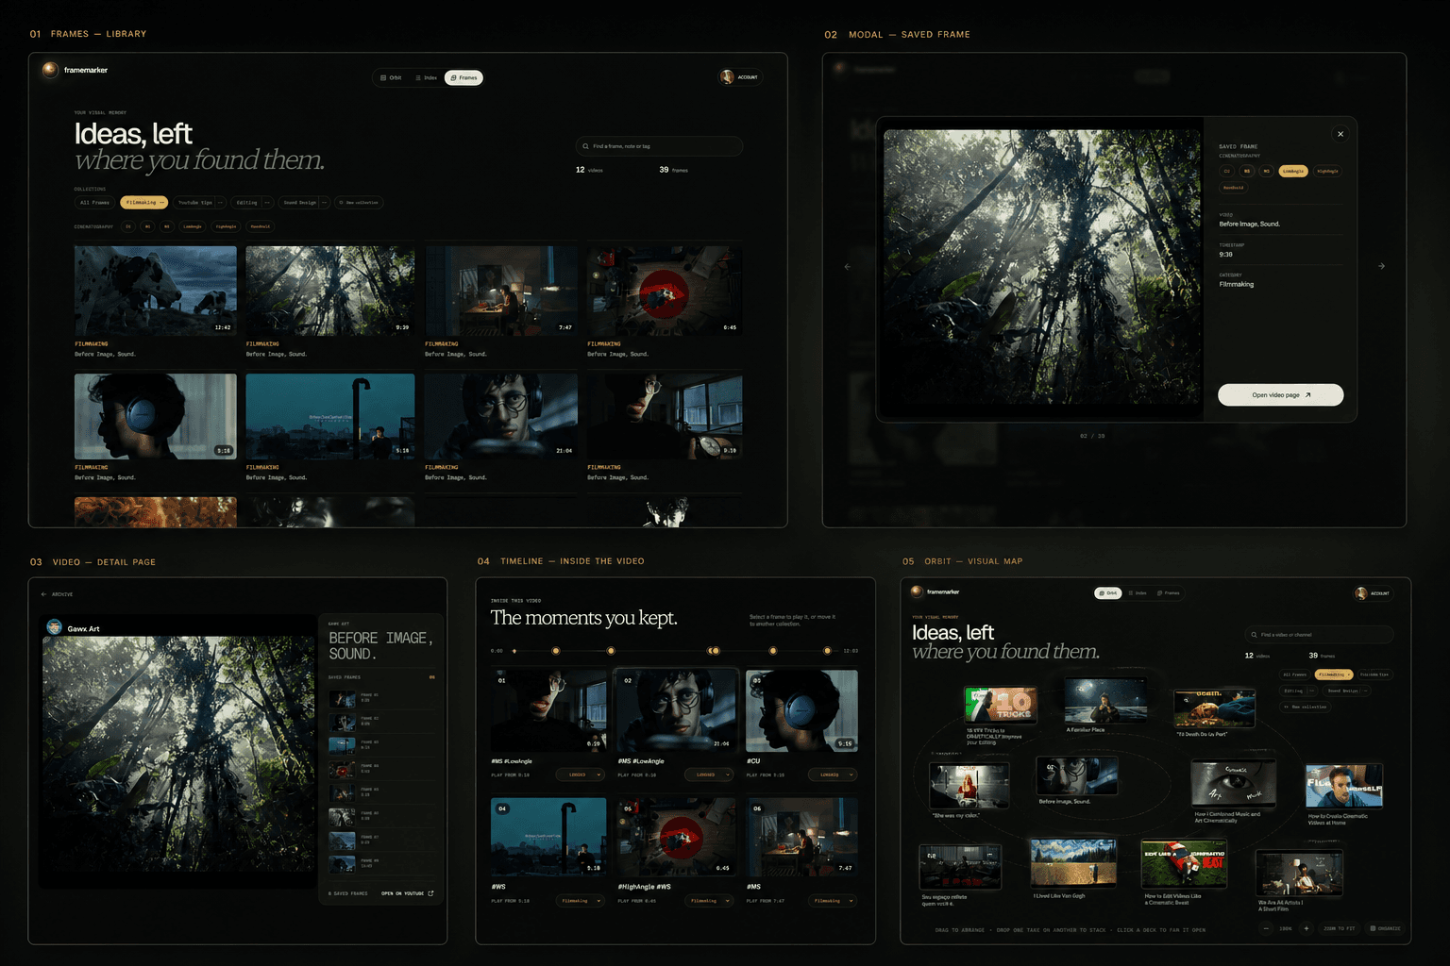The width and height of the screenshot is (1450, 966).
Task: Switch to Orbit tab in Library panel
Action: (x=391, y=77)
